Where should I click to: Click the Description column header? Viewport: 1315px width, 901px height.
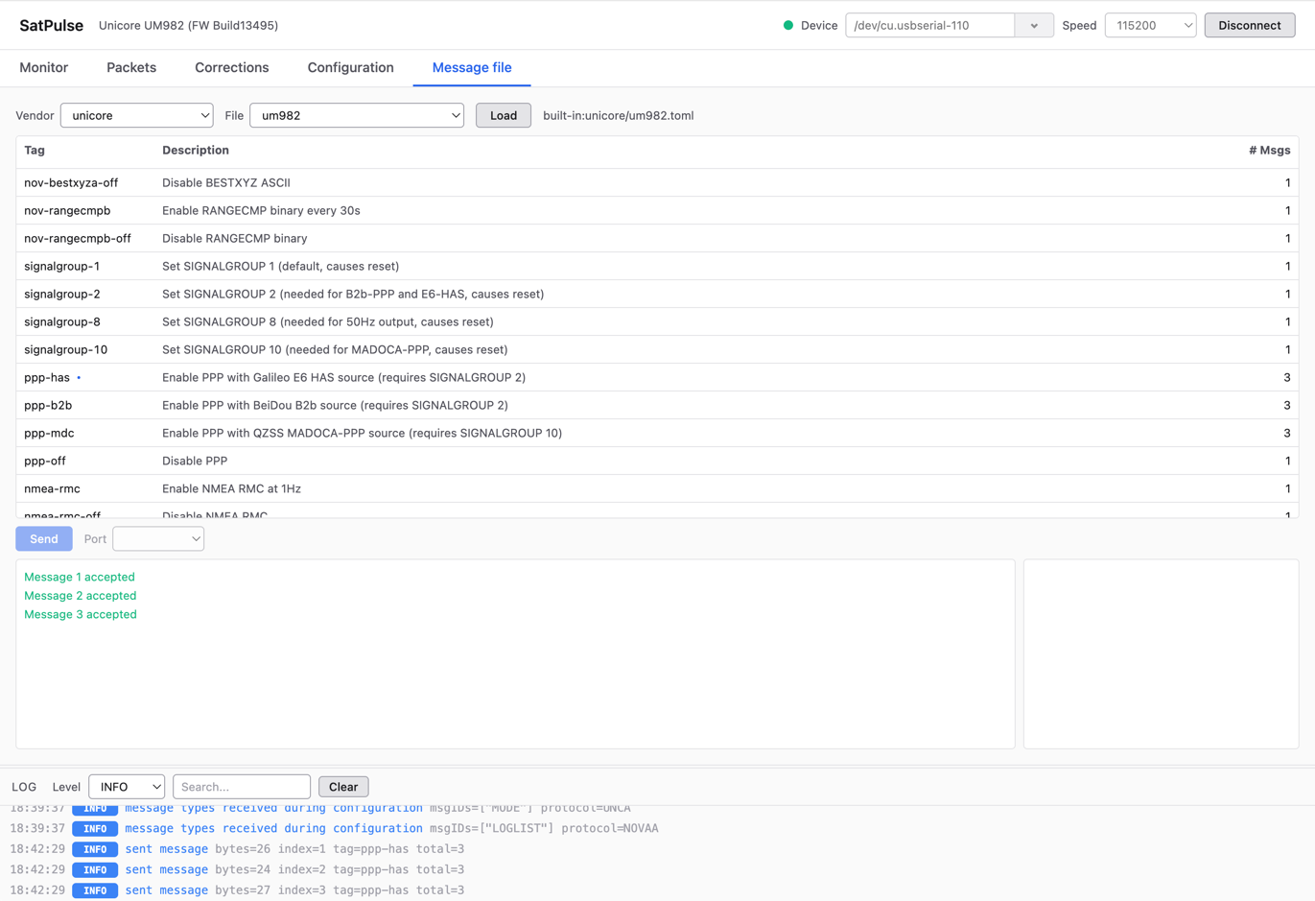(196, 150)
